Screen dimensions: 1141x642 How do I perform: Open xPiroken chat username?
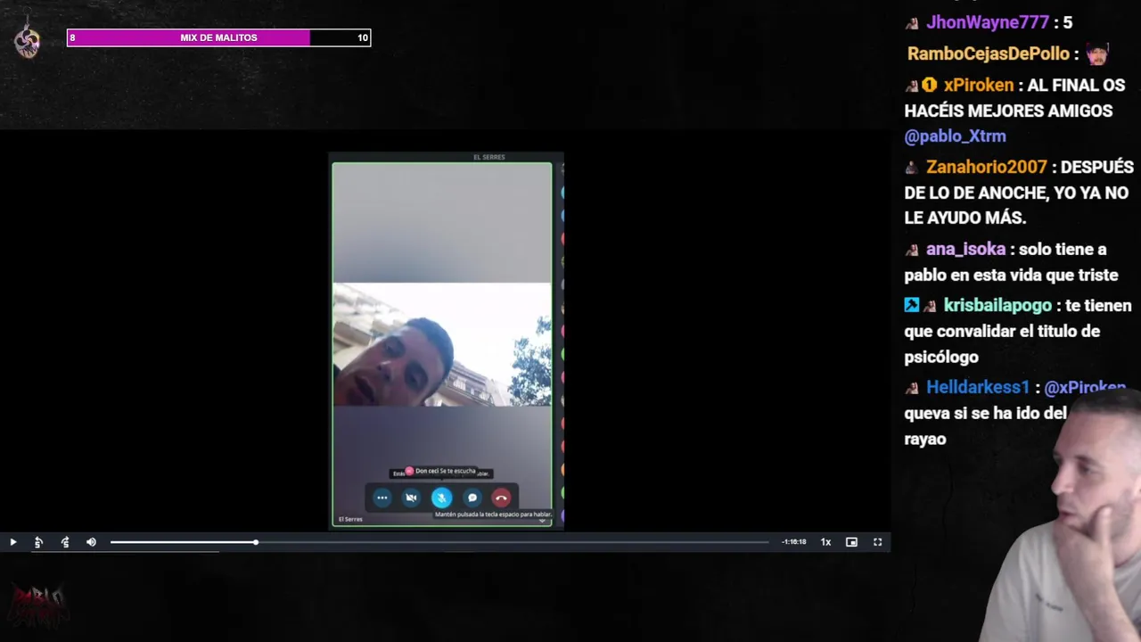tap(978, 85)
